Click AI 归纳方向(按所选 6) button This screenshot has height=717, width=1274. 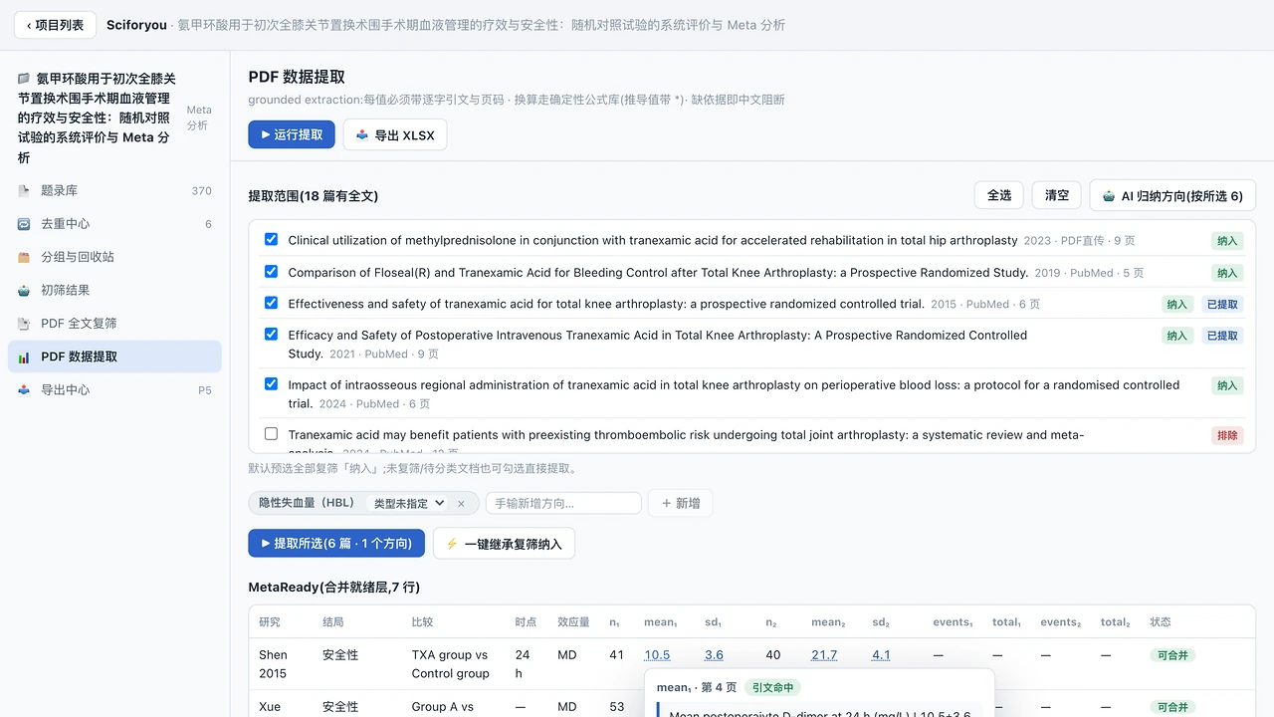point(1172,196)
